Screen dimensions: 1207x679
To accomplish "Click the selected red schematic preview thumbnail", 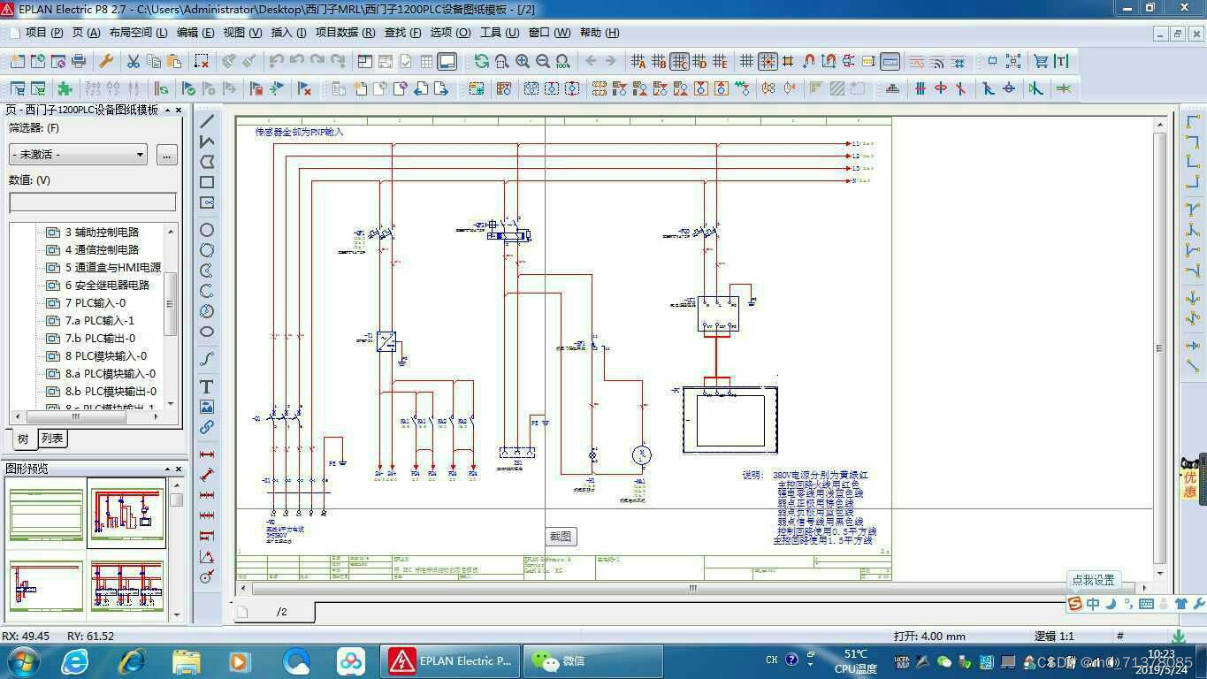I will click(126, 514).
